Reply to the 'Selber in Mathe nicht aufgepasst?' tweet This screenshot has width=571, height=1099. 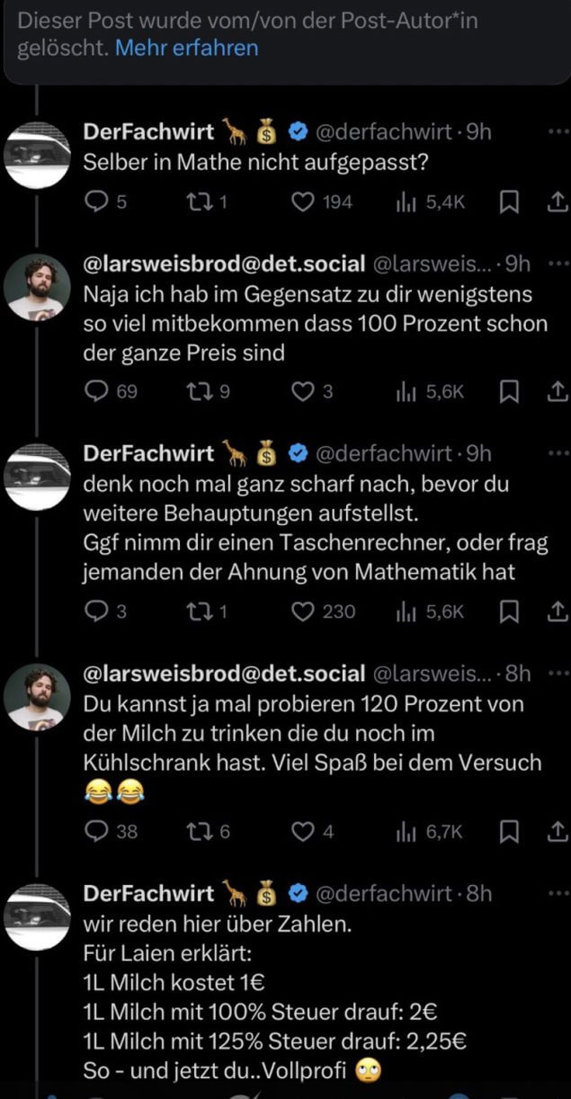[95, 202]
